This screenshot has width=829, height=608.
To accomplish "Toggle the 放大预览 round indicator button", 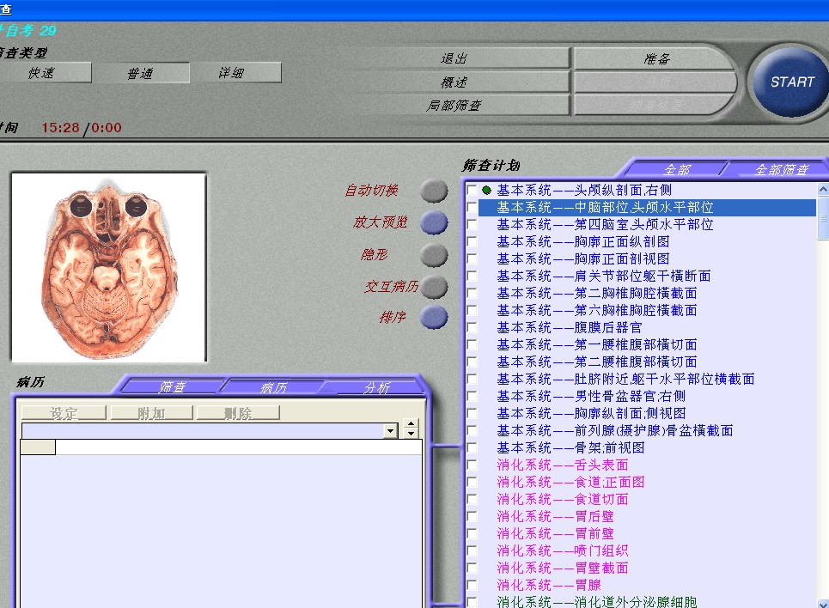I will (x=434, y=222).
